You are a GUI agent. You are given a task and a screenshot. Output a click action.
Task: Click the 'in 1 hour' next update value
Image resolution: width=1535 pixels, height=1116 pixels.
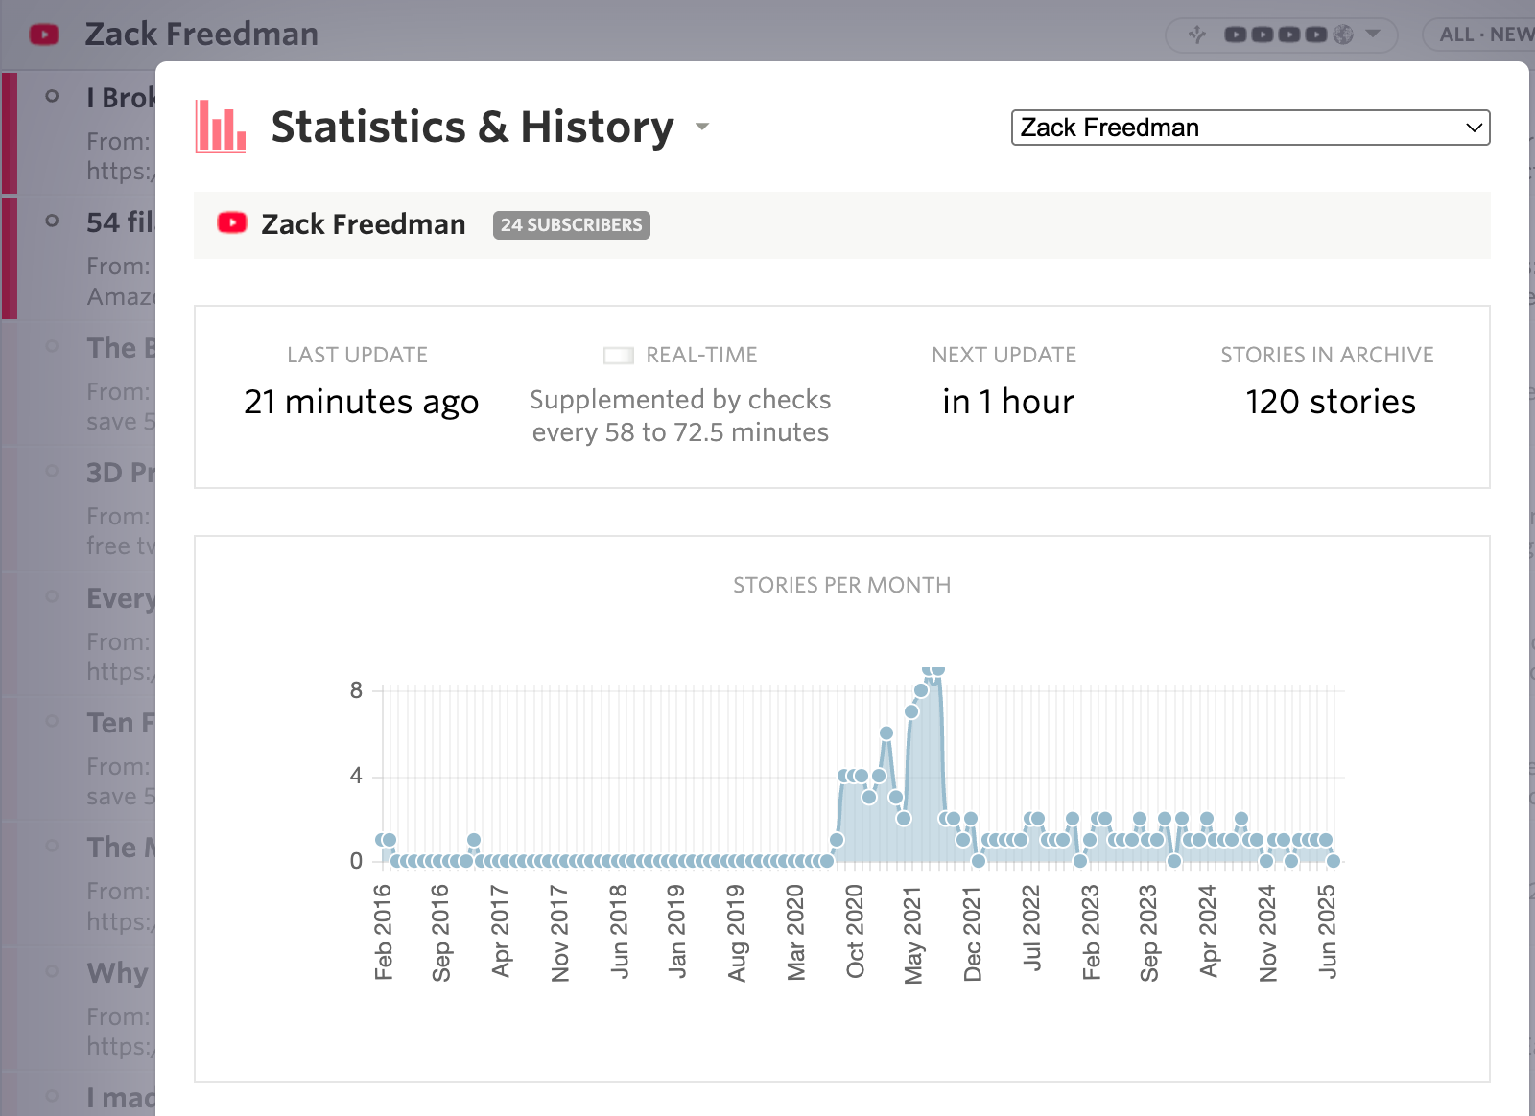click(x=1007, y=402)
